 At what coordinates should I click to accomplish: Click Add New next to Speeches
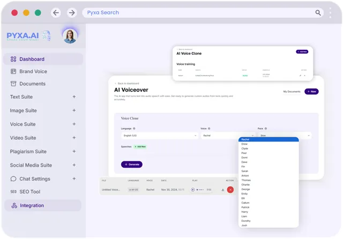140,147
